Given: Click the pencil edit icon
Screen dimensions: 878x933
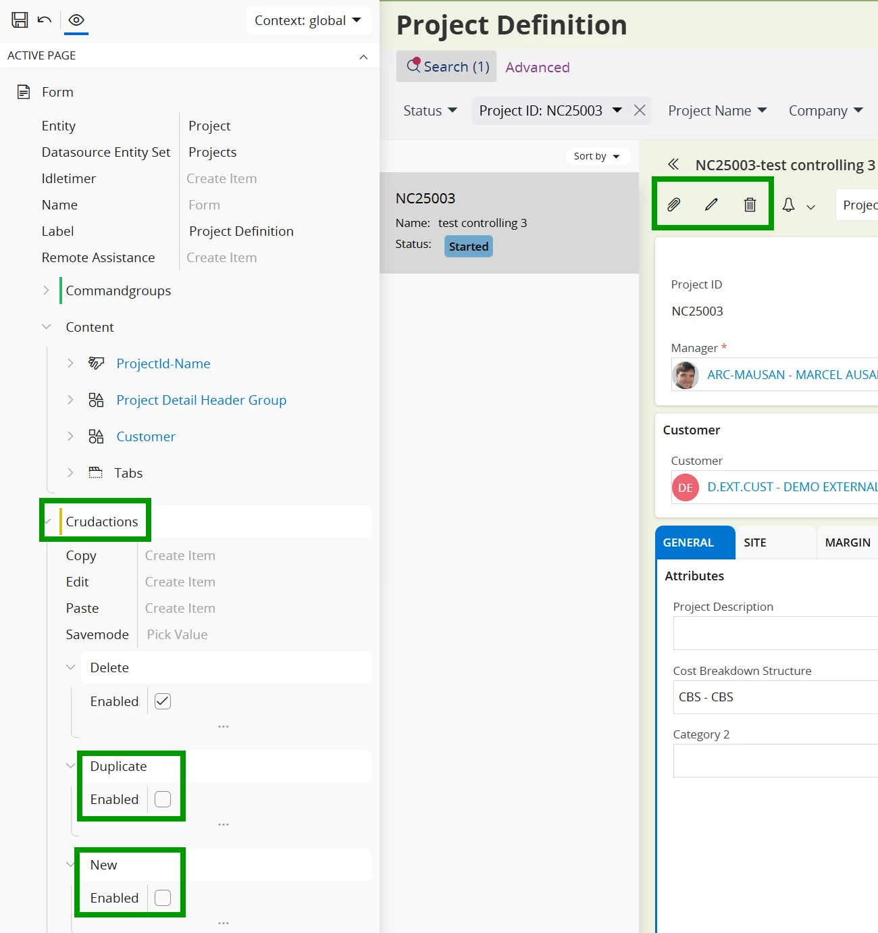Looking at the screenshot, I should point(711,205).
